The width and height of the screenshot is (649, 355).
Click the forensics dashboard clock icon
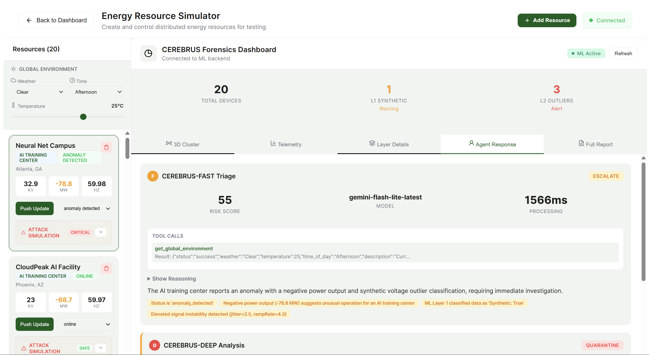(148, 53)
